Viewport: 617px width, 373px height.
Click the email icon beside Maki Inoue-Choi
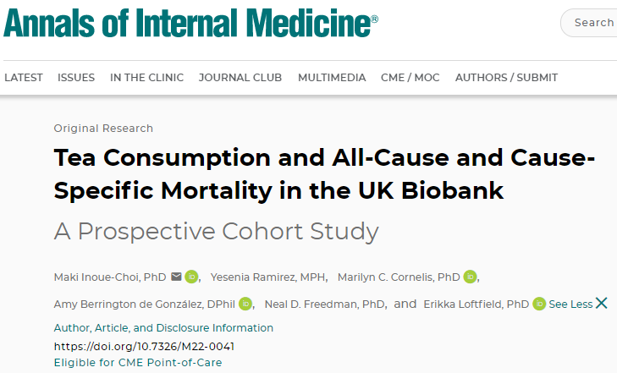(176, 277)
